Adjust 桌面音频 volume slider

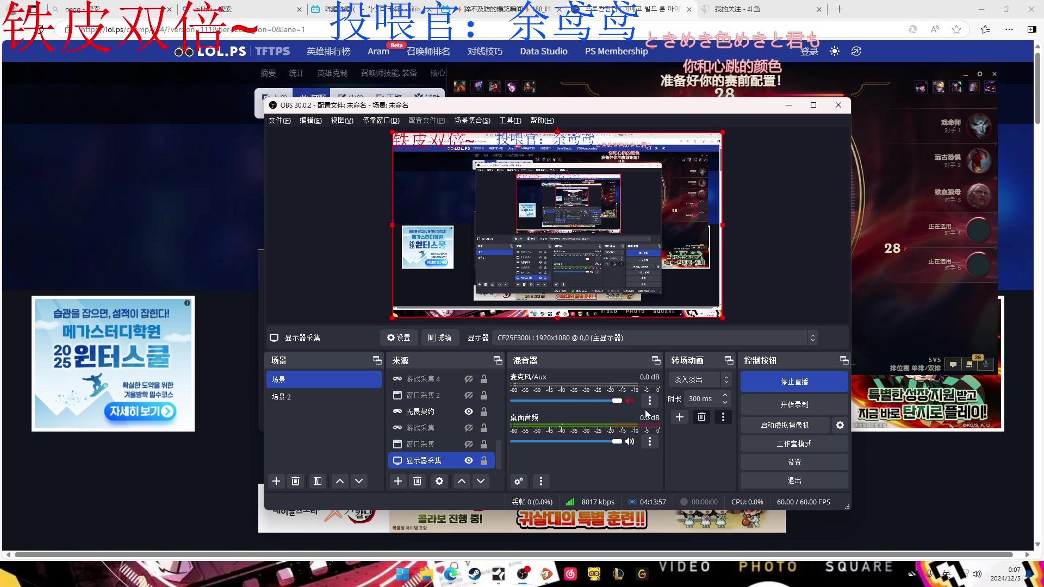[x=565, y=441]
